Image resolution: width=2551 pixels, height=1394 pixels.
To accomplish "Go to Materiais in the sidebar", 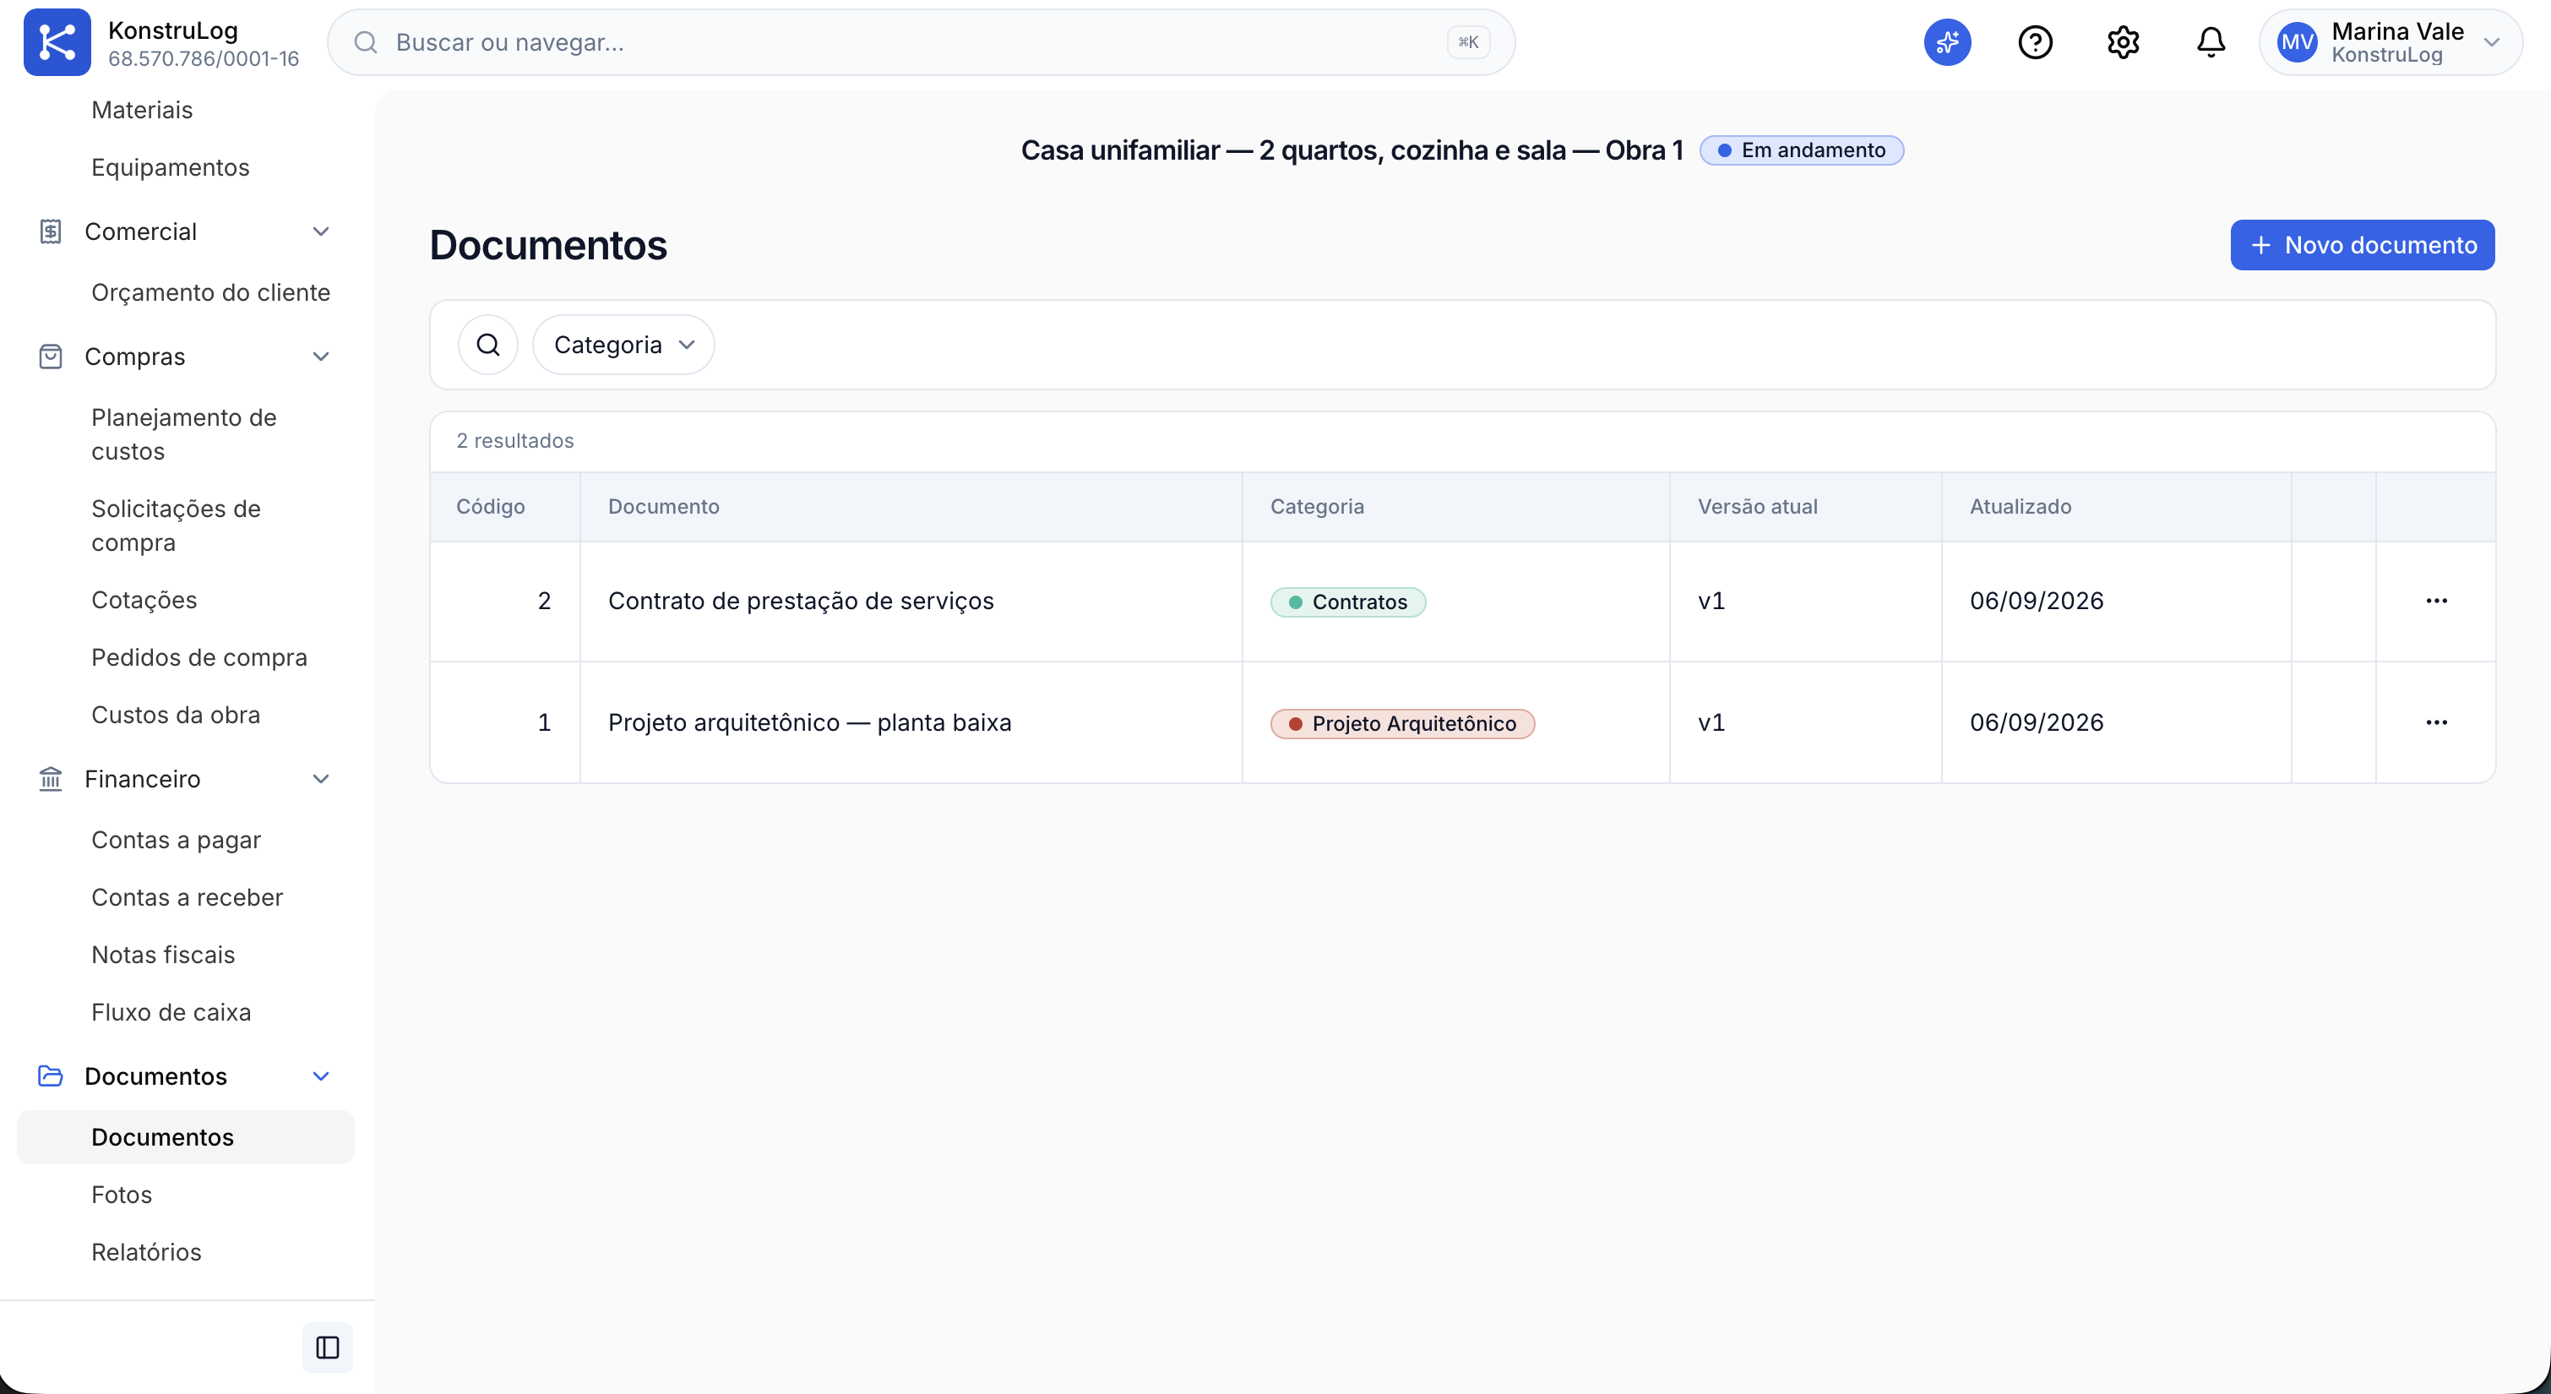I will coord(142,110).
